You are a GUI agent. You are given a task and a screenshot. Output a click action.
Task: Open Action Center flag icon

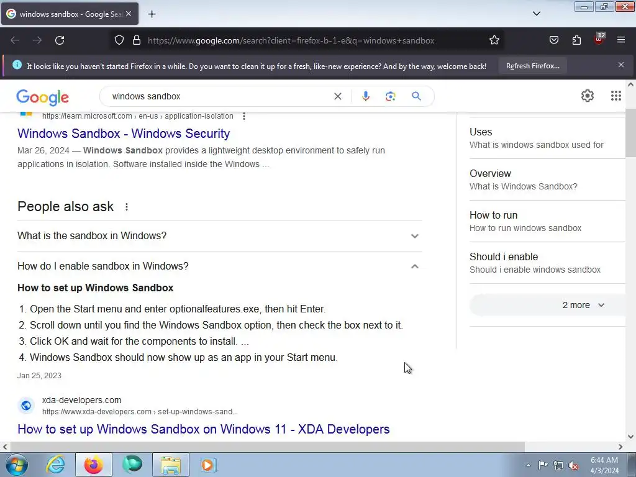tap(543, 465)
